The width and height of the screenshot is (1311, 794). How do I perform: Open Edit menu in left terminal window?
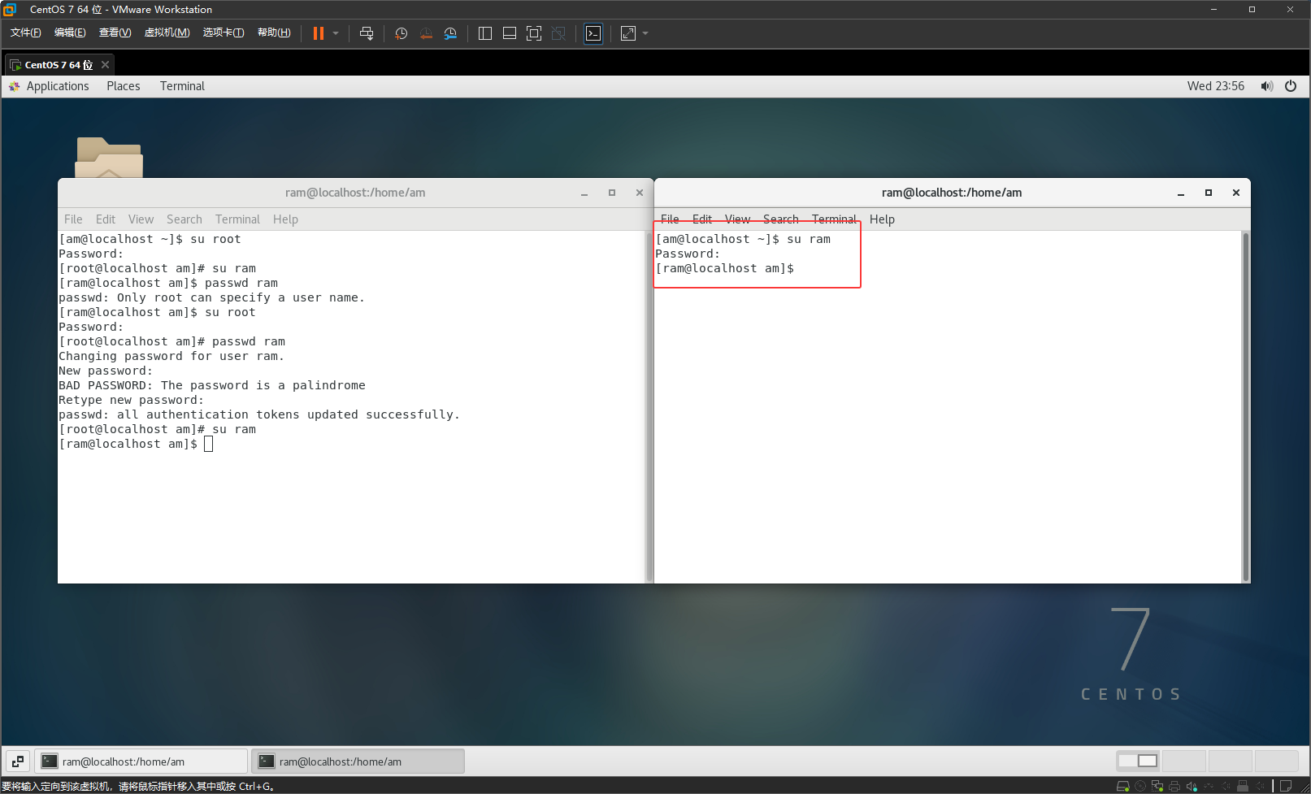pyautogui.click(x=106, y=219)
